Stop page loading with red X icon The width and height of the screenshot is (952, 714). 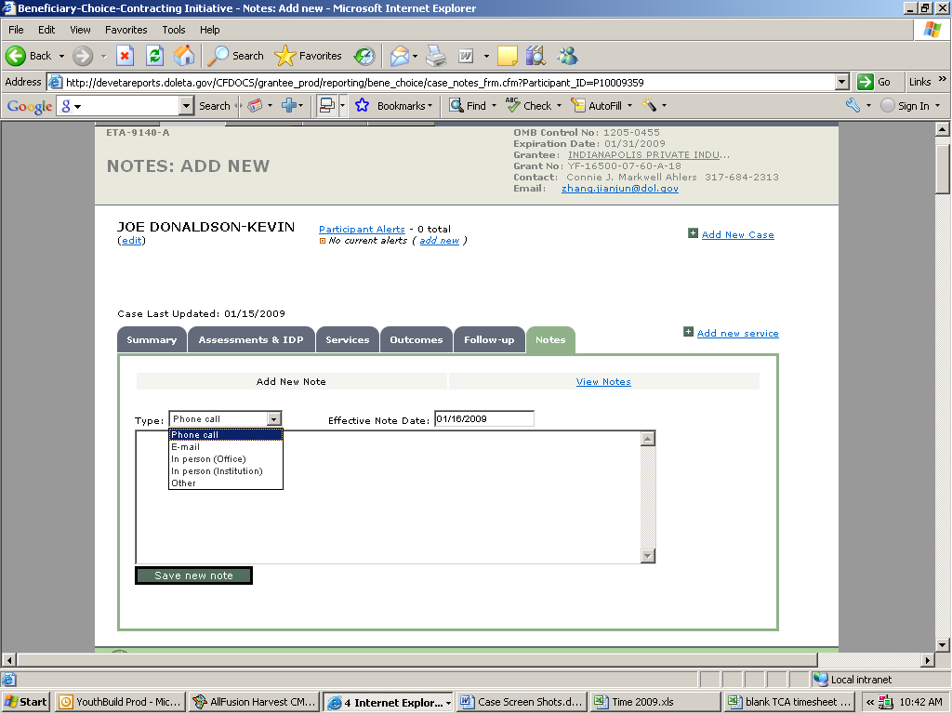[x=126, y=56]
